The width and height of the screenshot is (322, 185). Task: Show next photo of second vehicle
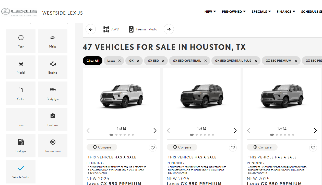tap(235, 131)
